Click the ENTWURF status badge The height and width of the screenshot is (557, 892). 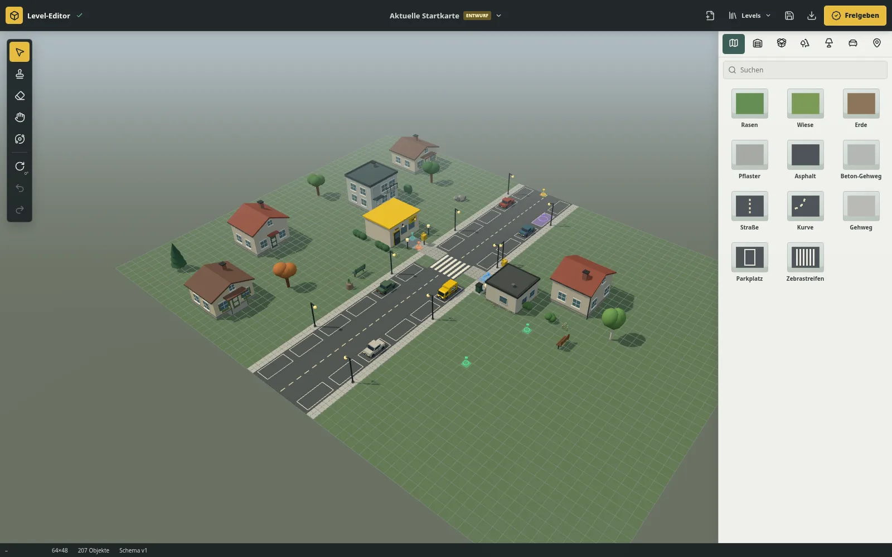pos(477,16)
